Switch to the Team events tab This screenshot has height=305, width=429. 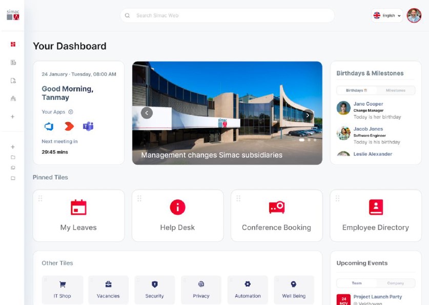pyautogui.click(x=357, y=283)
